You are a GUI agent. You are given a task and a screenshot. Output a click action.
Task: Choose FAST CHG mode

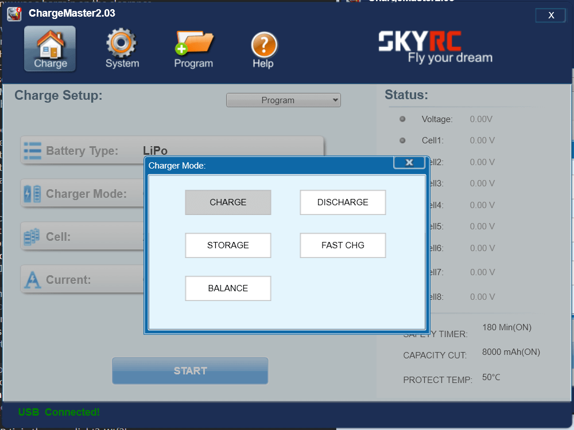pos(343,245)
